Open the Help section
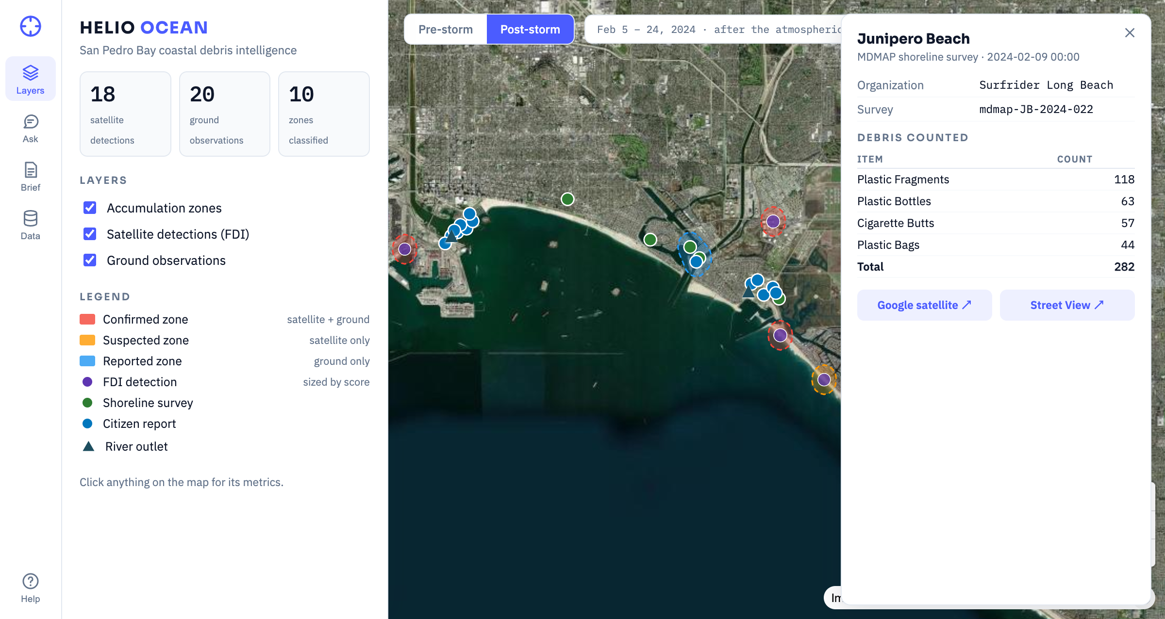Screen dimensions: 1165x619 pos(30,588)
